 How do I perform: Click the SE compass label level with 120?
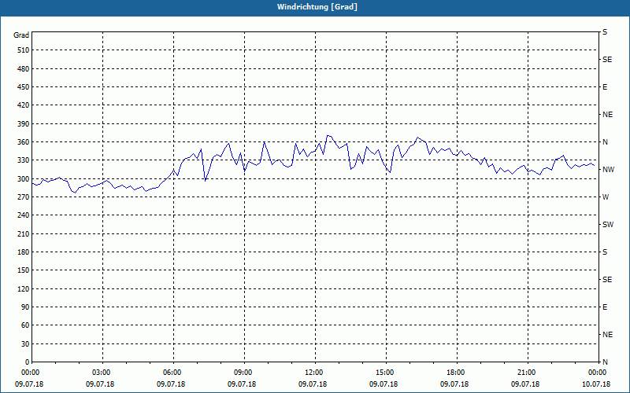pyautogui.click(x=607, y=280)
